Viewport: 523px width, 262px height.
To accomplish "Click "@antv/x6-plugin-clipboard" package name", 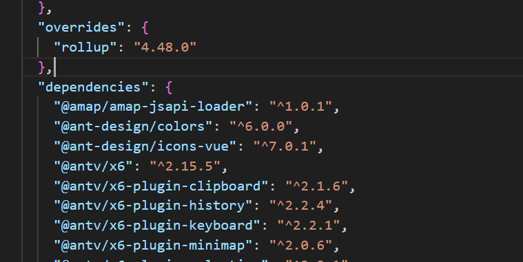I will [x=161, y=186].
